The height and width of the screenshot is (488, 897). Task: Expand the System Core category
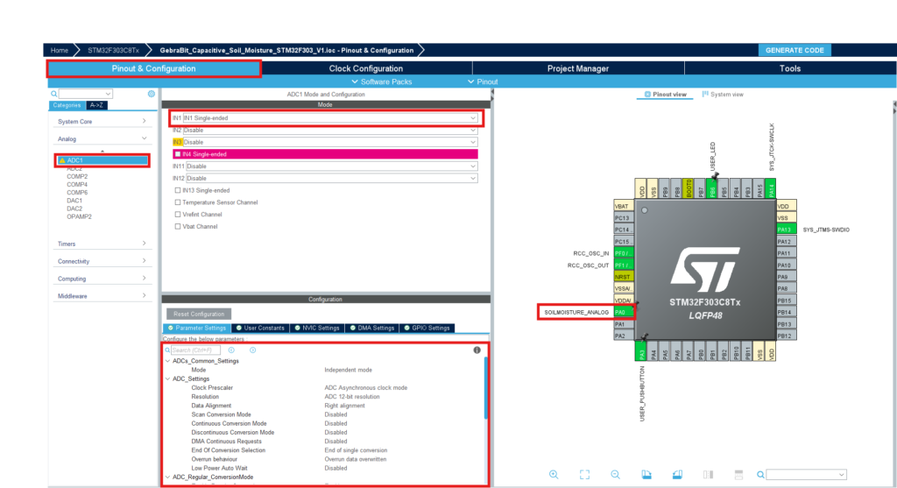(x=102, y=121)
